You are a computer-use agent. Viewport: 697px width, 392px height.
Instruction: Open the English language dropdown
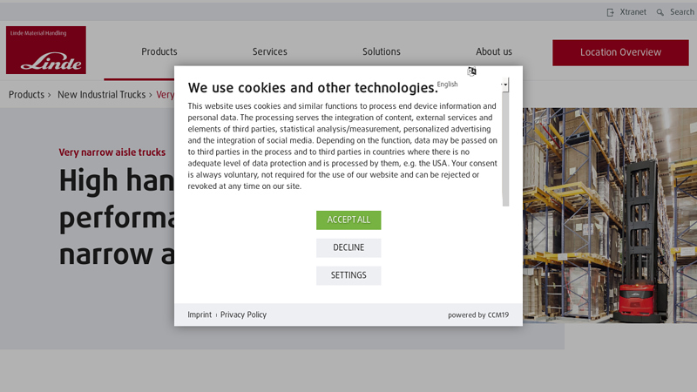pos(472,85)
